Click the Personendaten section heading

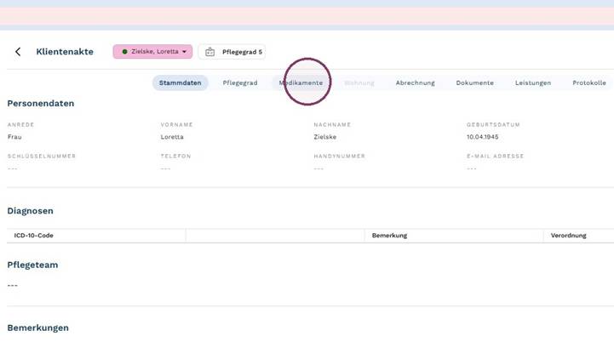pos(41,103)
